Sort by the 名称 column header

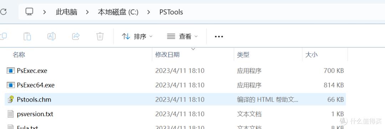pos(19,55)
